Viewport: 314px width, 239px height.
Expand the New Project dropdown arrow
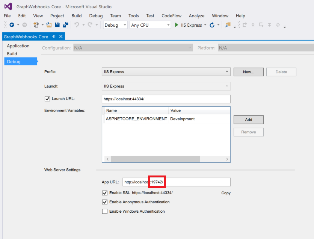(x=42, y=25)
